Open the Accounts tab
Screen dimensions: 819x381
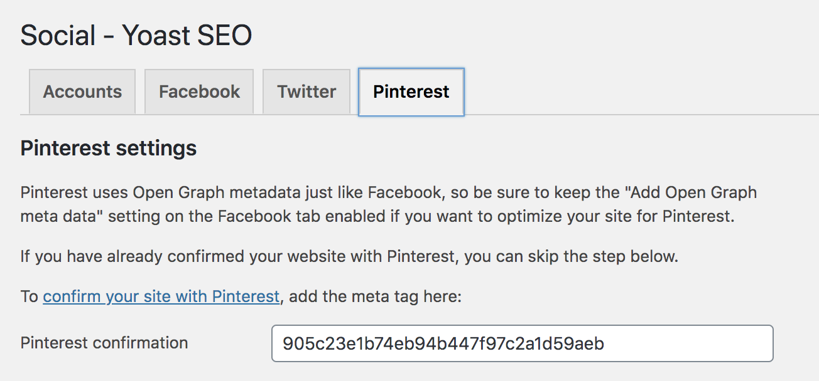[x=82, y=92]
